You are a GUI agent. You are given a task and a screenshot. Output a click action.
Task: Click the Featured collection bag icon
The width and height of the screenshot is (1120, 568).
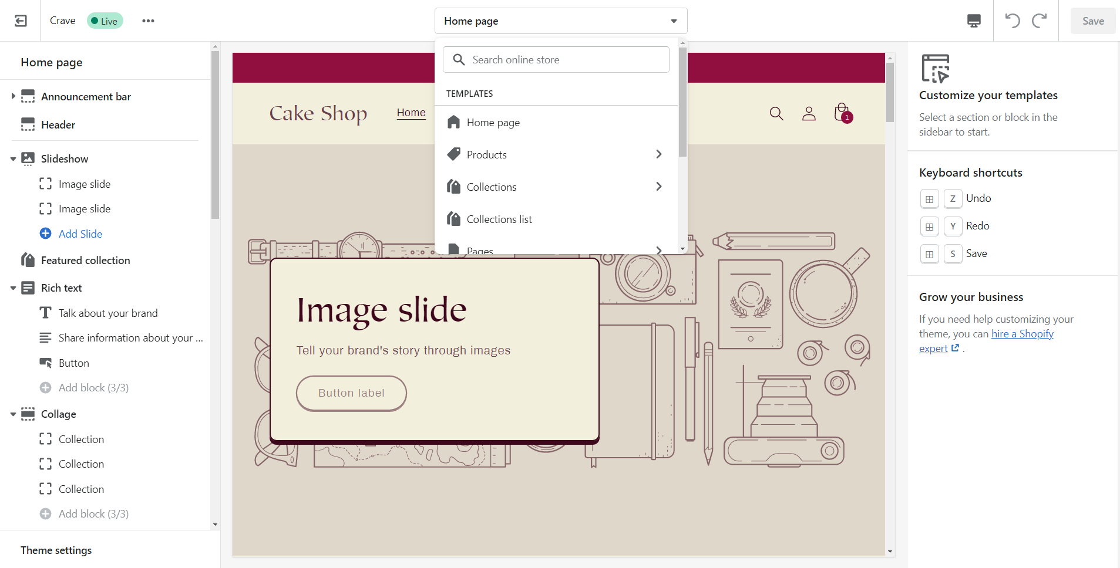[x=28, y=260]
